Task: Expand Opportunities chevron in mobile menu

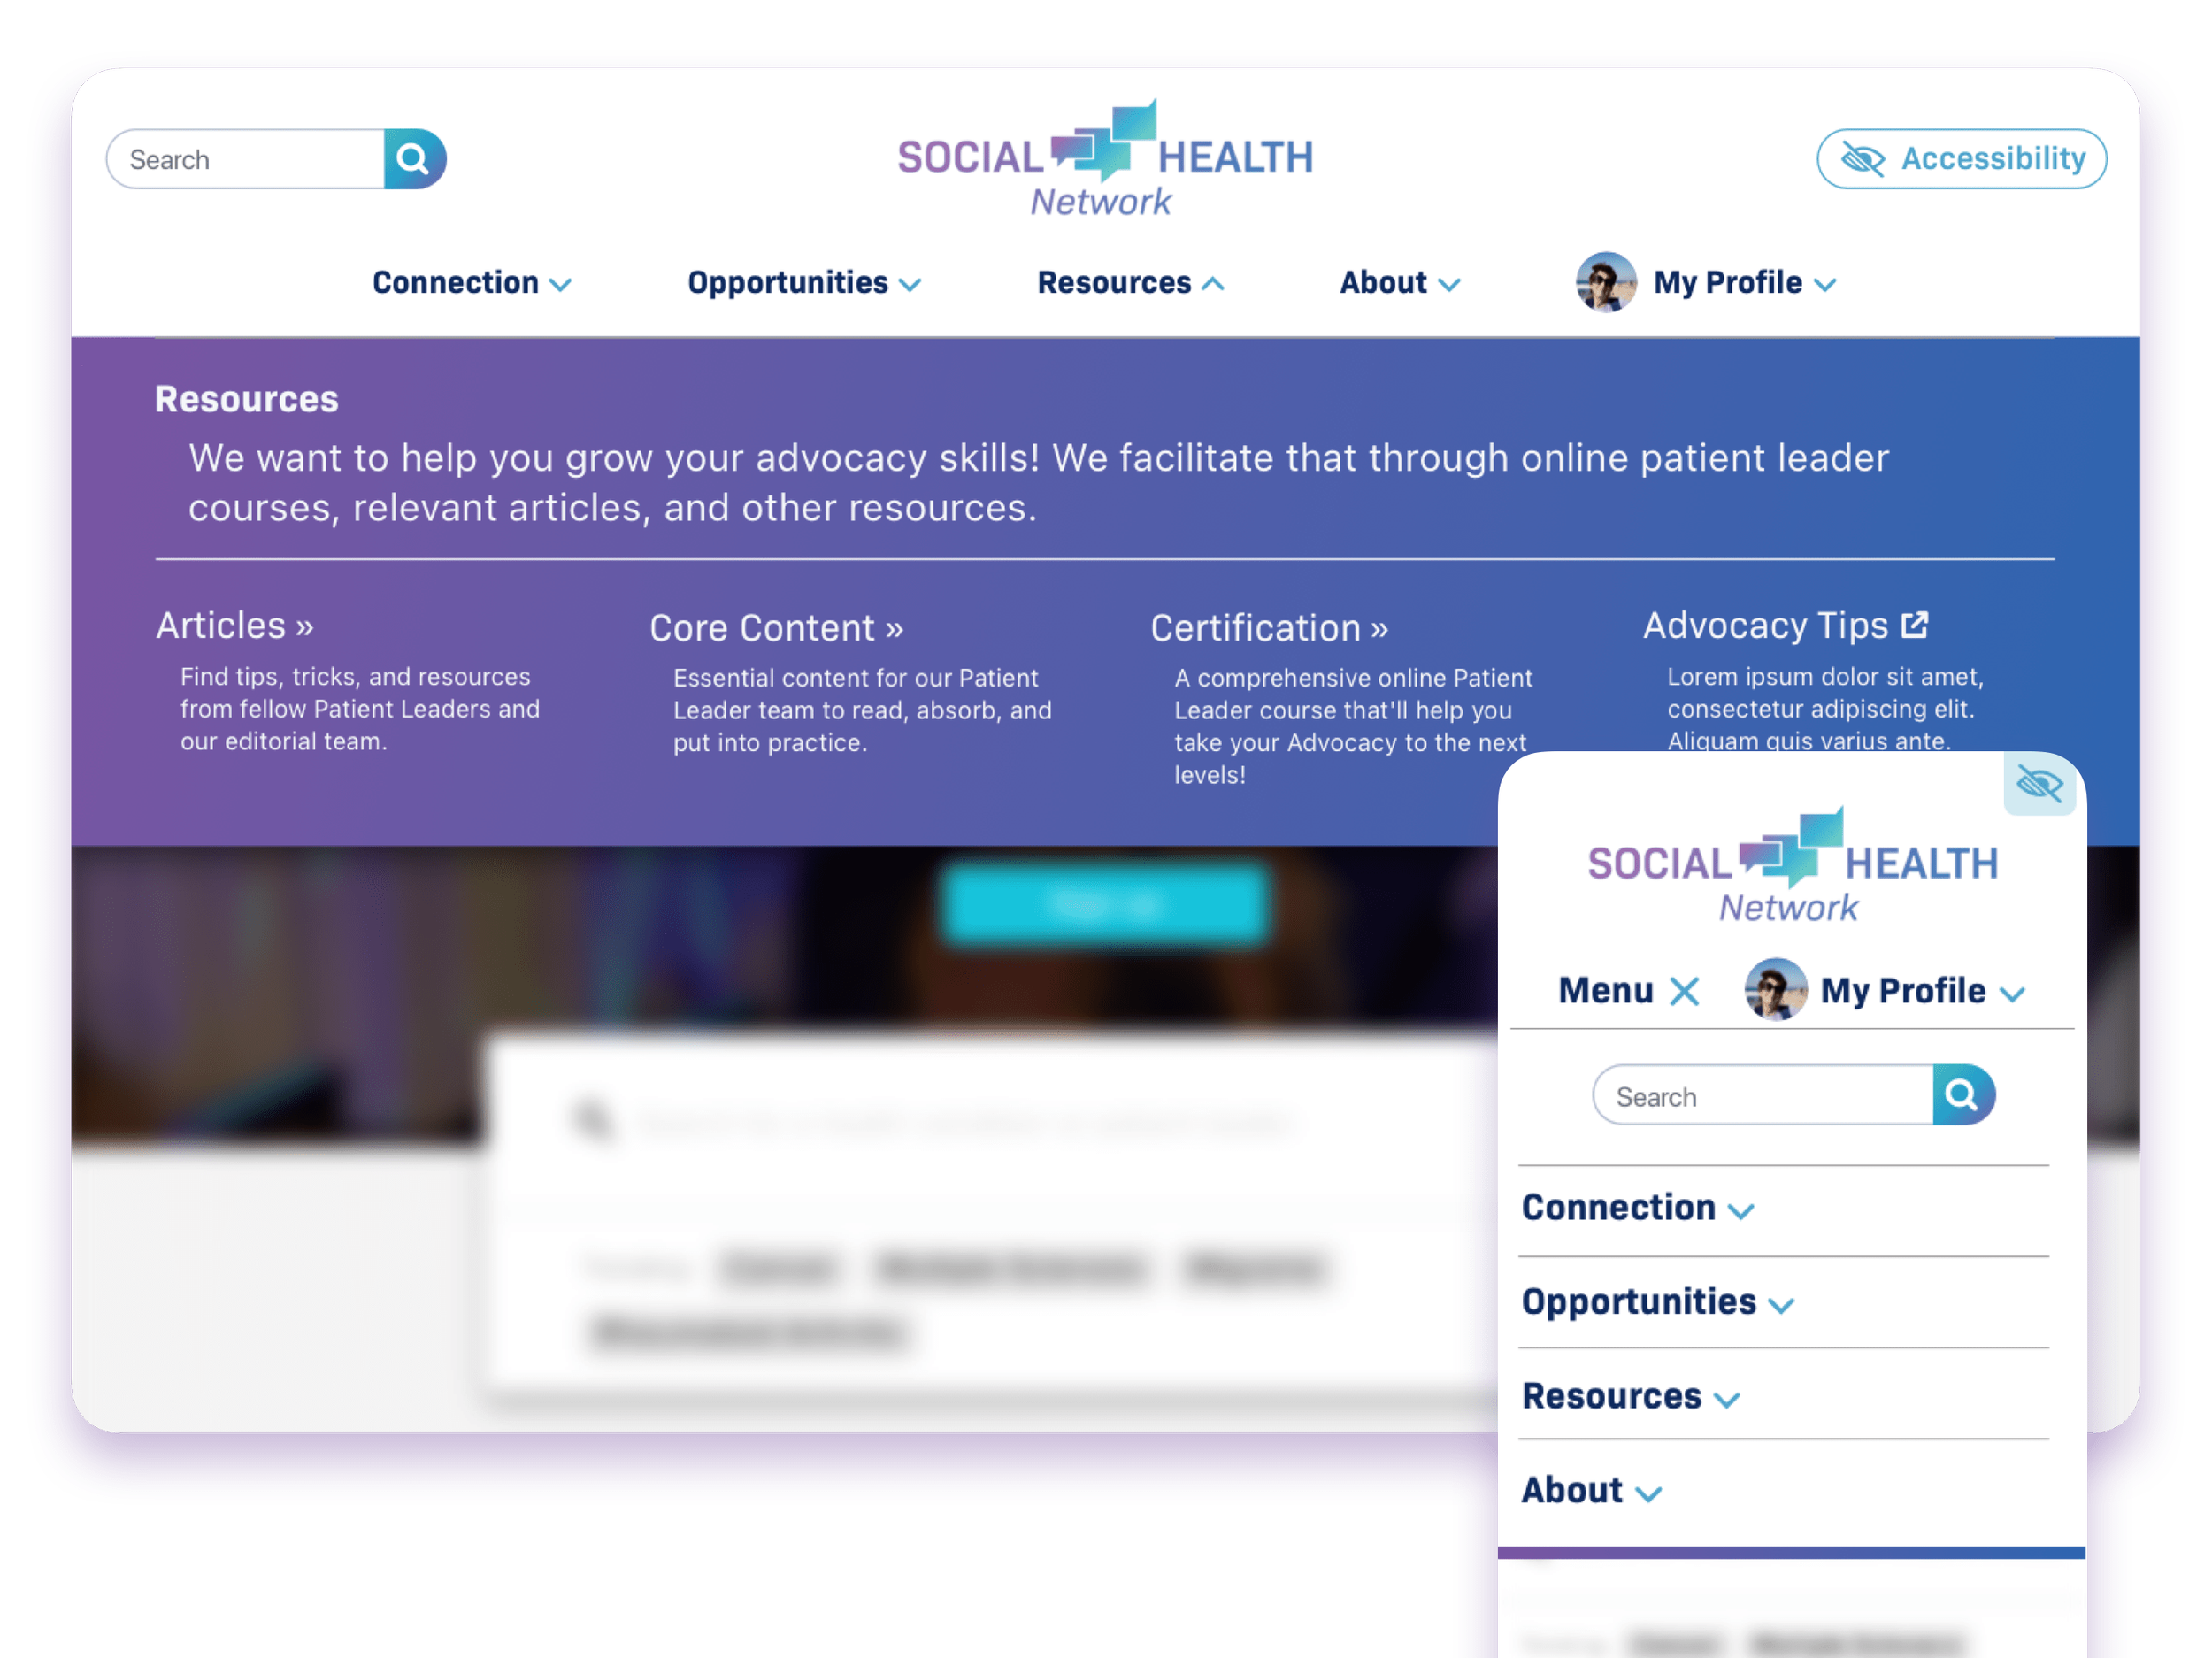Action: pyautogui.click(x=1781, y=1305)
